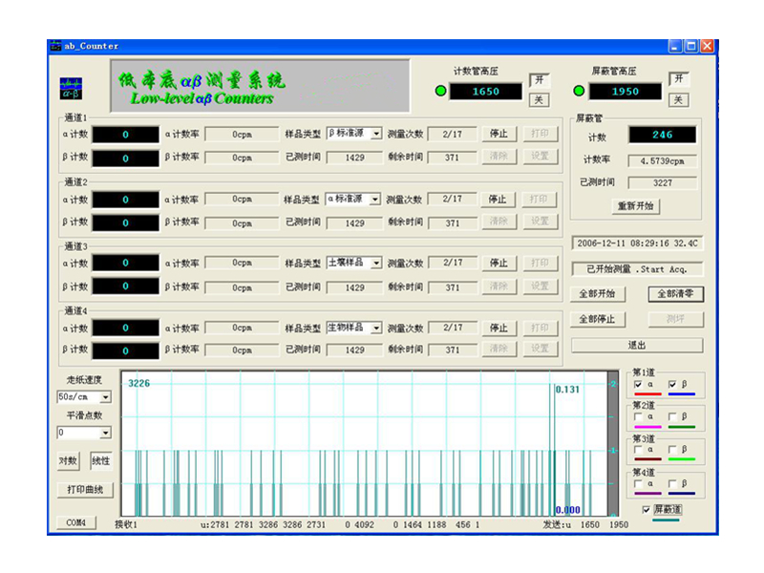The height and width of the screenshot is (573, 764).
Task: Click channel 1 α计数 display
Action: pos(126,135)
